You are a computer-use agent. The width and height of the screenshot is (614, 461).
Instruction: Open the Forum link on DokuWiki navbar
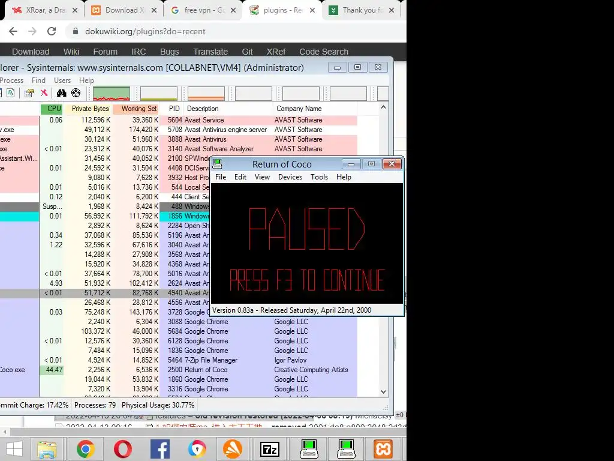[106, 52]
